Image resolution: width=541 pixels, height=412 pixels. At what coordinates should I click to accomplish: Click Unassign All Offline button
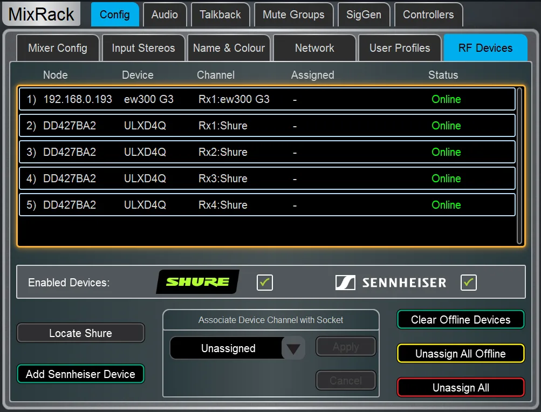click(461, 354)
